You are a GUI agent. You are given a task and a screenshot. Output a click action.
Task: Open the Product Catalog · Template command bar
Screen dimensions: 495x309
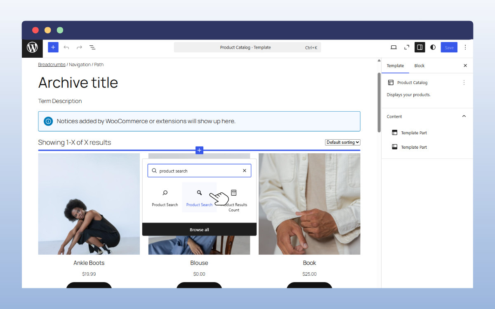(247, 47)
